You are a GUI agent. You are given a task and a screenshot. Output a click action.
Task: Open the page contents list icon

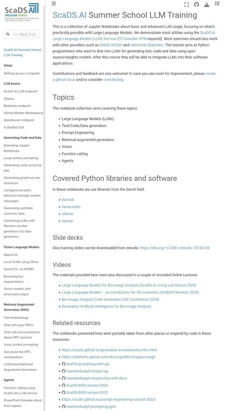pyautogui.click(x=217, y=4)
